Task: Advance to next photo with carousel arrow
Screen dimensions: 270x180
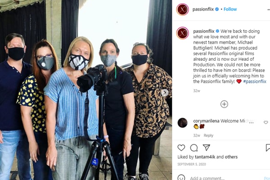Action: 165,93
